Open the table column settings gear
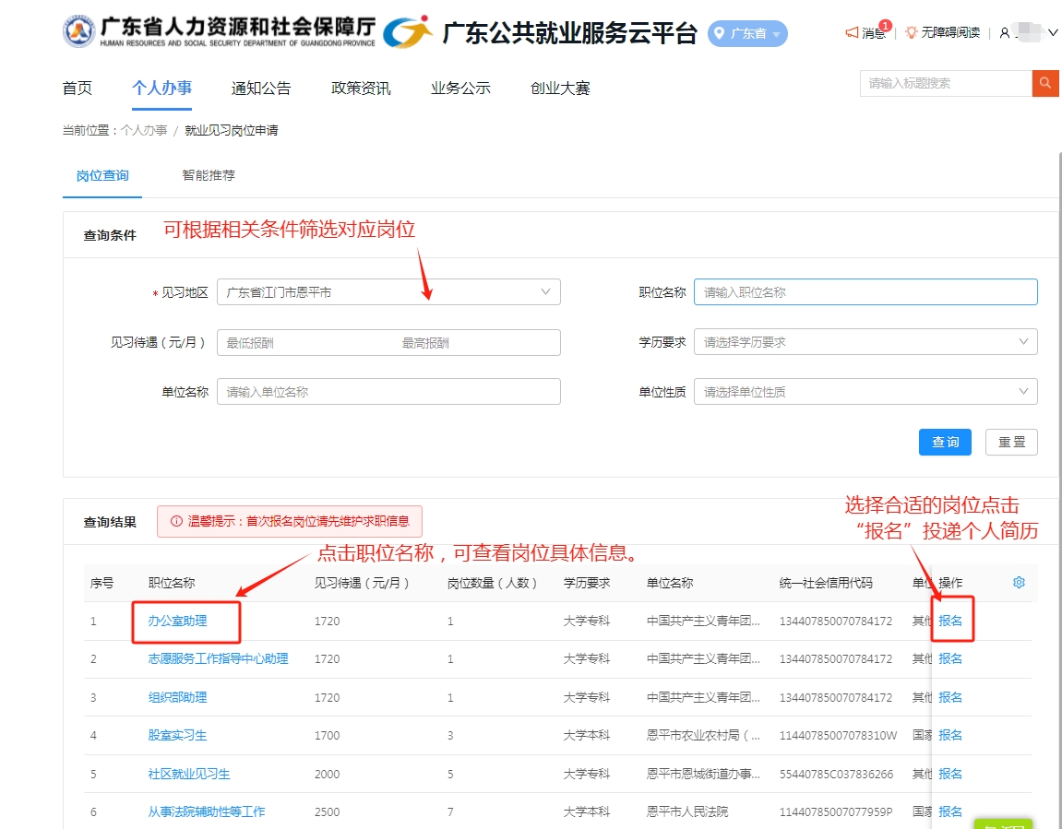 [x=1019, y=583]
